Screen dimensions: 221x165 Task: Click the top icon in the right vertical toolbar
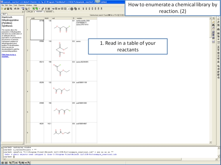coord(214,19)
